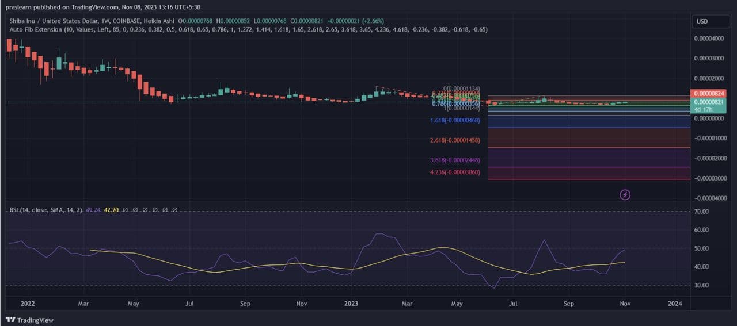Select the 4.236 Fibonacci level label
The width and height of the screenshot is (737, 326).
pos(455,172)
